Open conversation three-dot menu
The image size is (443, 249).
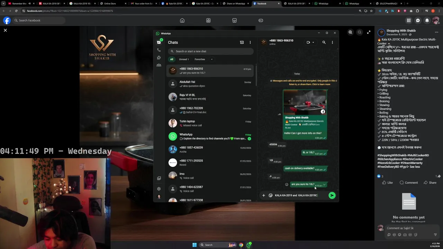coord(332,42)
